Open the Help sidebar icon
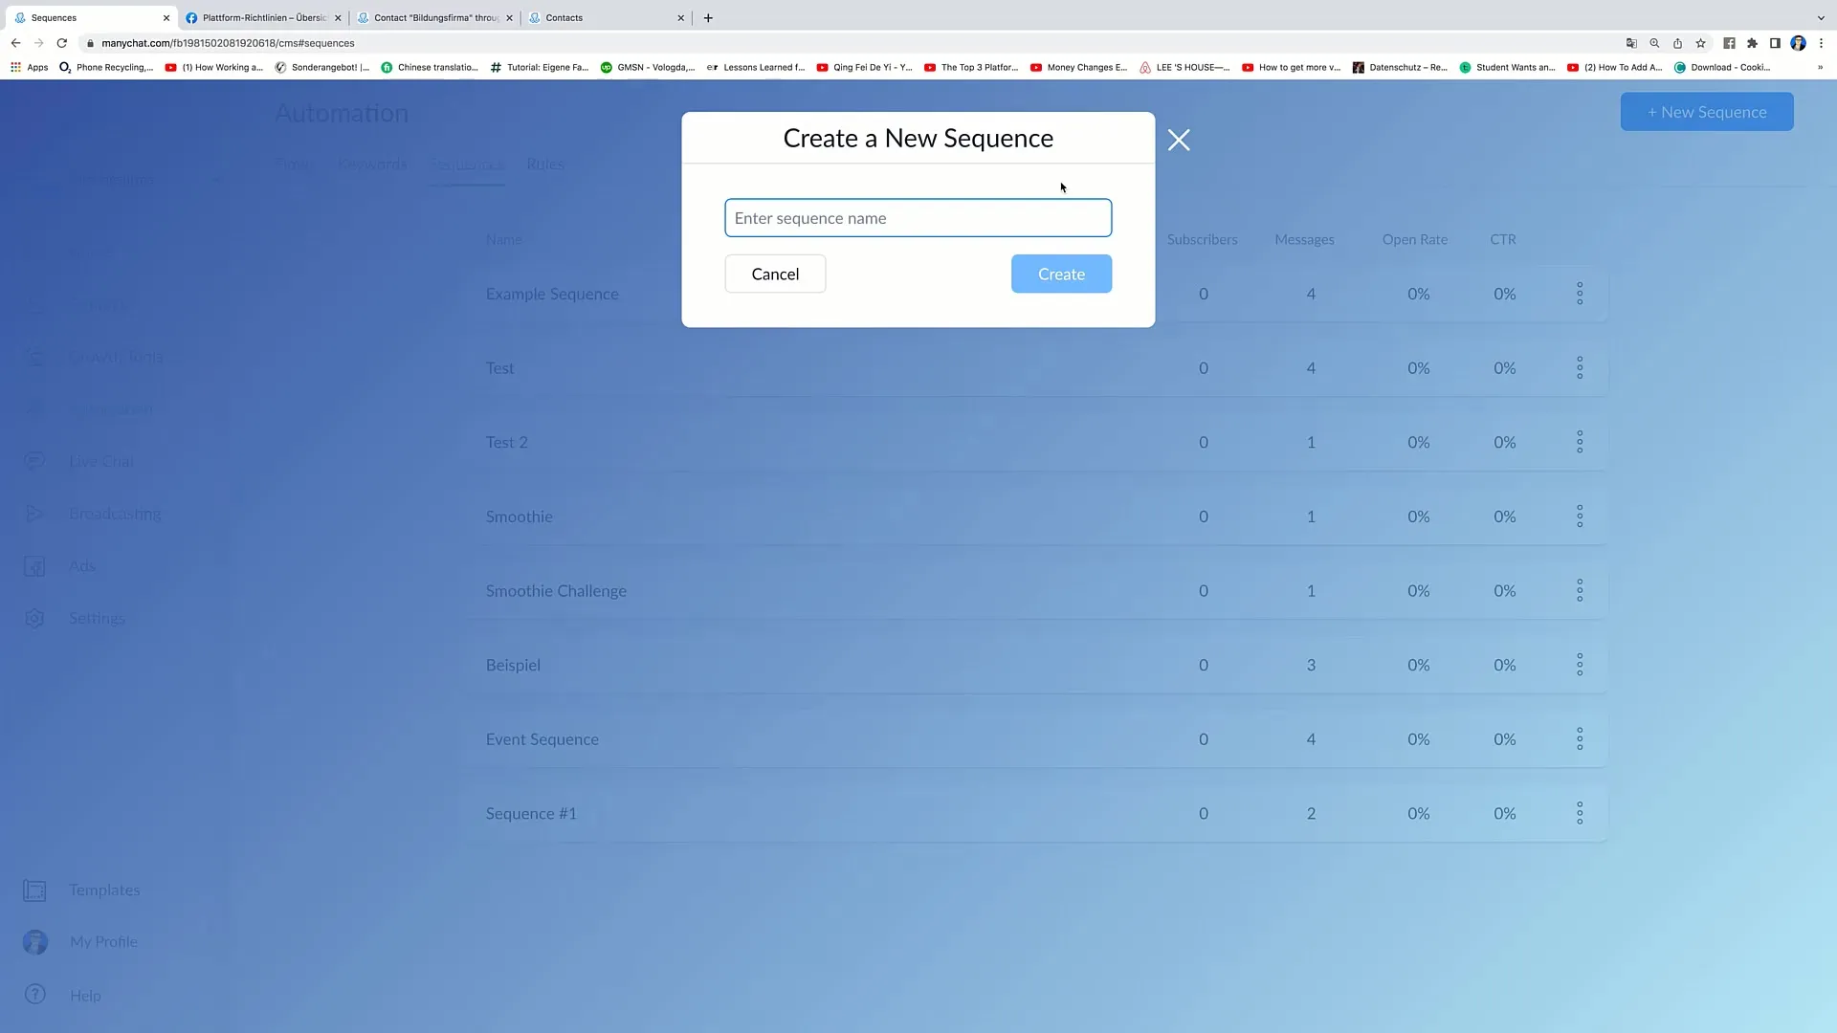 pos(34,994)
